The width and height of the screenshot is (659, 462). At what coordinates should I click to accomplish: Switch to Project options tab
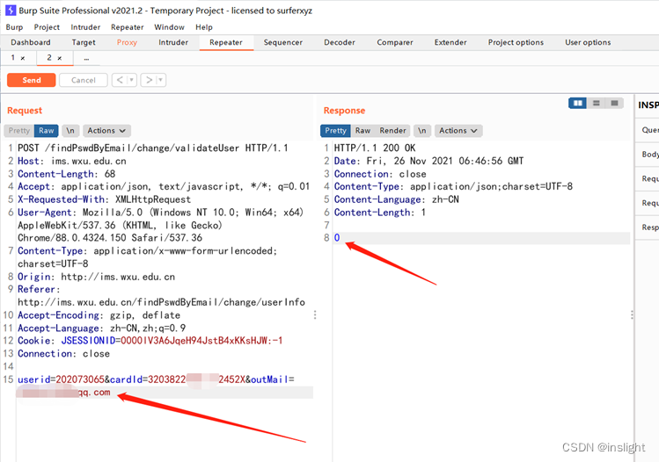(x=516, y=42)
